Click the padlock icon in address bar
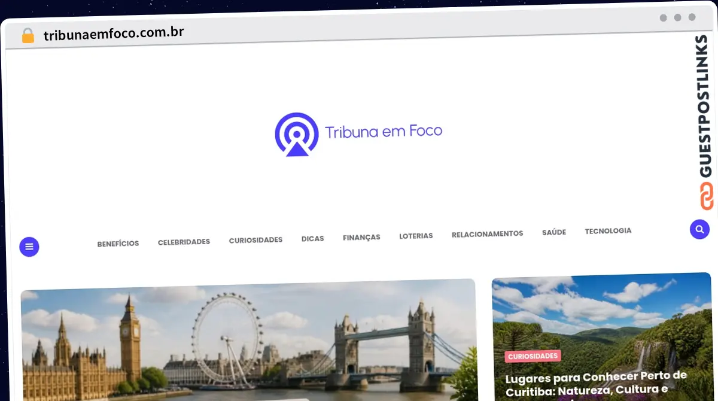Viewport: 718px width, 401px height. [28, 36]
